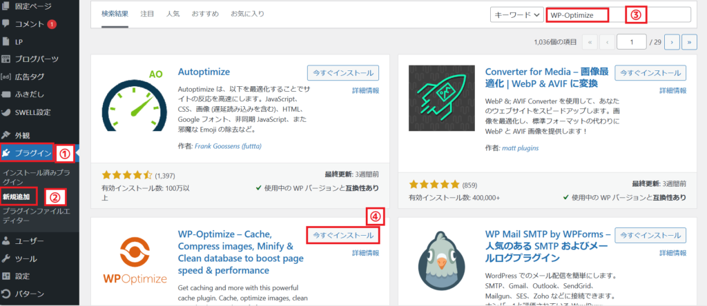Viewport: 707px width, 306px height.
Task: Open the キーワード search type dropdown
Action: click(x=516, y=14)
